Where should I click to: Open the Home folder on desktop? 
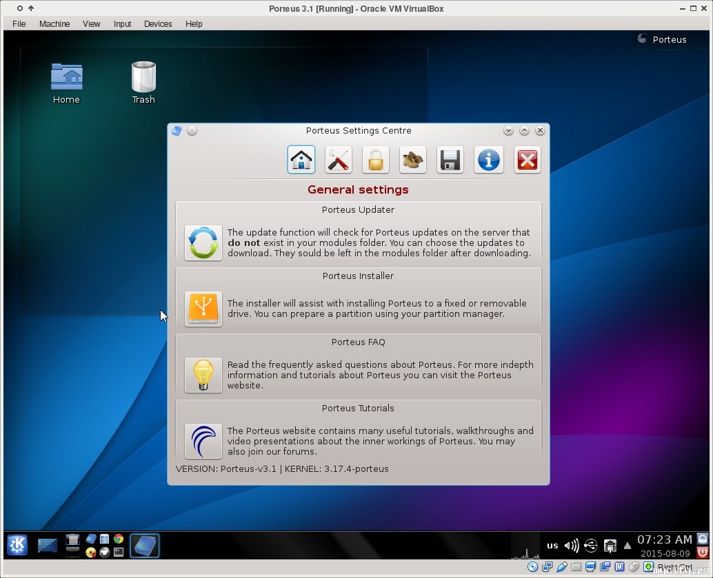[x=66, y=83]
